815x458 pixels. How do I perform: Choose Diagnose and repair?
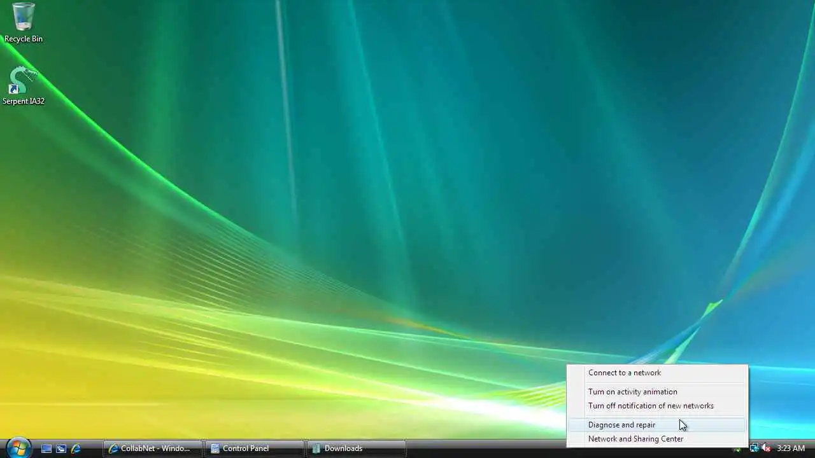[x=658, y=425]
